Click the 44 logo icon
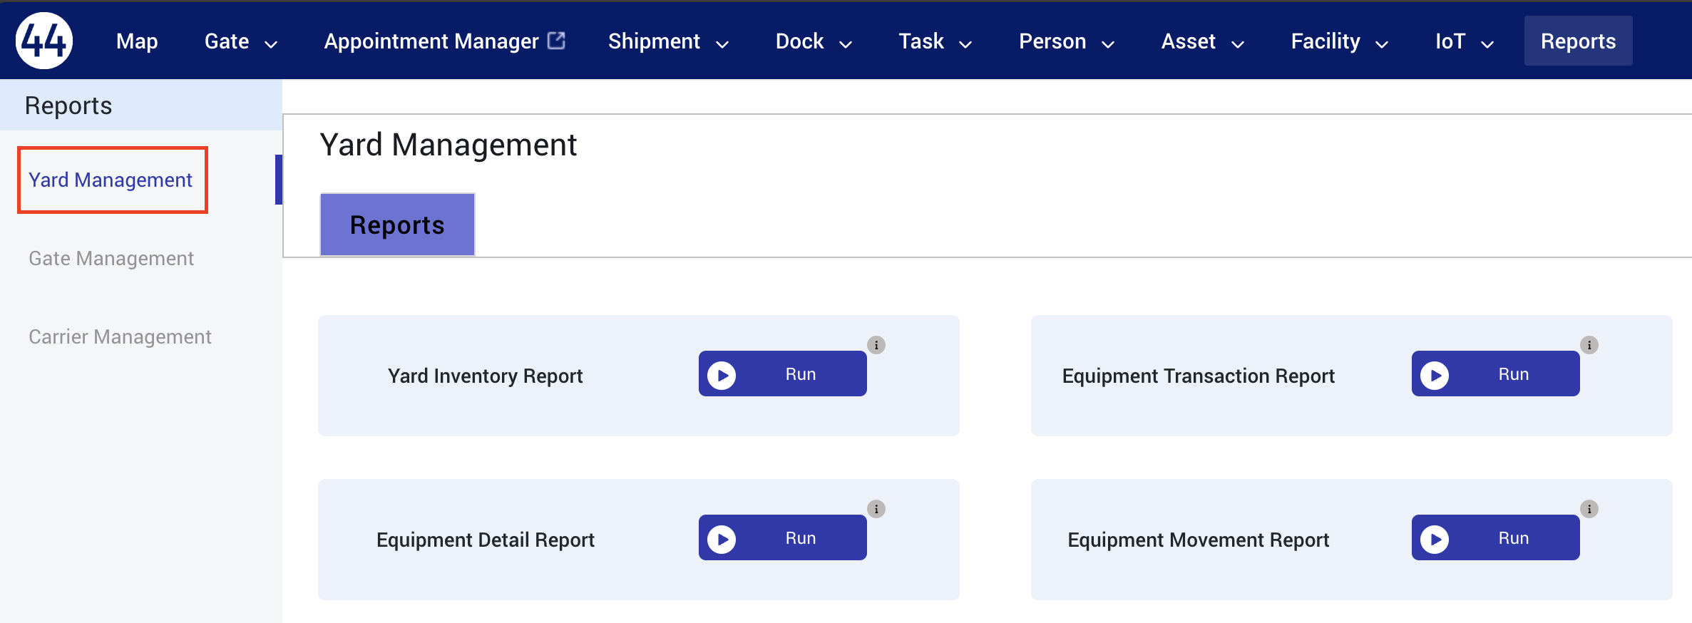The height and width of the screenshot is (623, 1692). pyautogui.click(x=44, y=41)
